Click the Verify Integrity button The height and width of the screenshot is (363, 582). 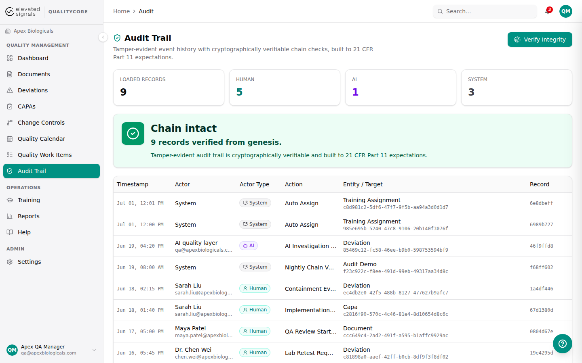tap(540, 40)
